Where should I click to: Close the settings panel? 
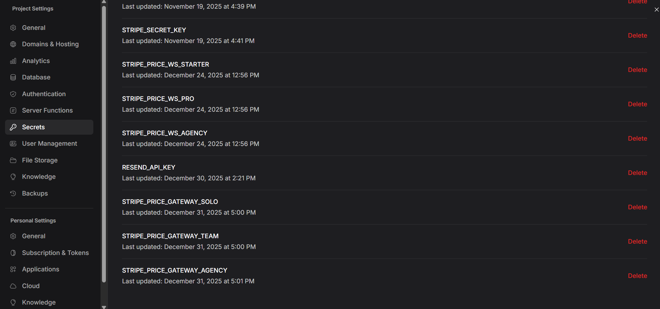tap(656, 10)
